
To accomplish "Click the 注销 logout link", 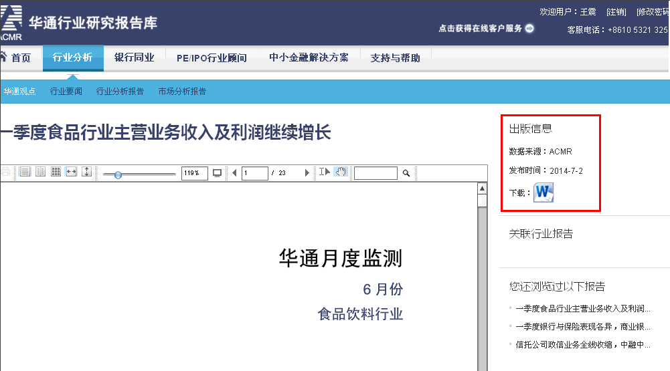I will 616,12.
